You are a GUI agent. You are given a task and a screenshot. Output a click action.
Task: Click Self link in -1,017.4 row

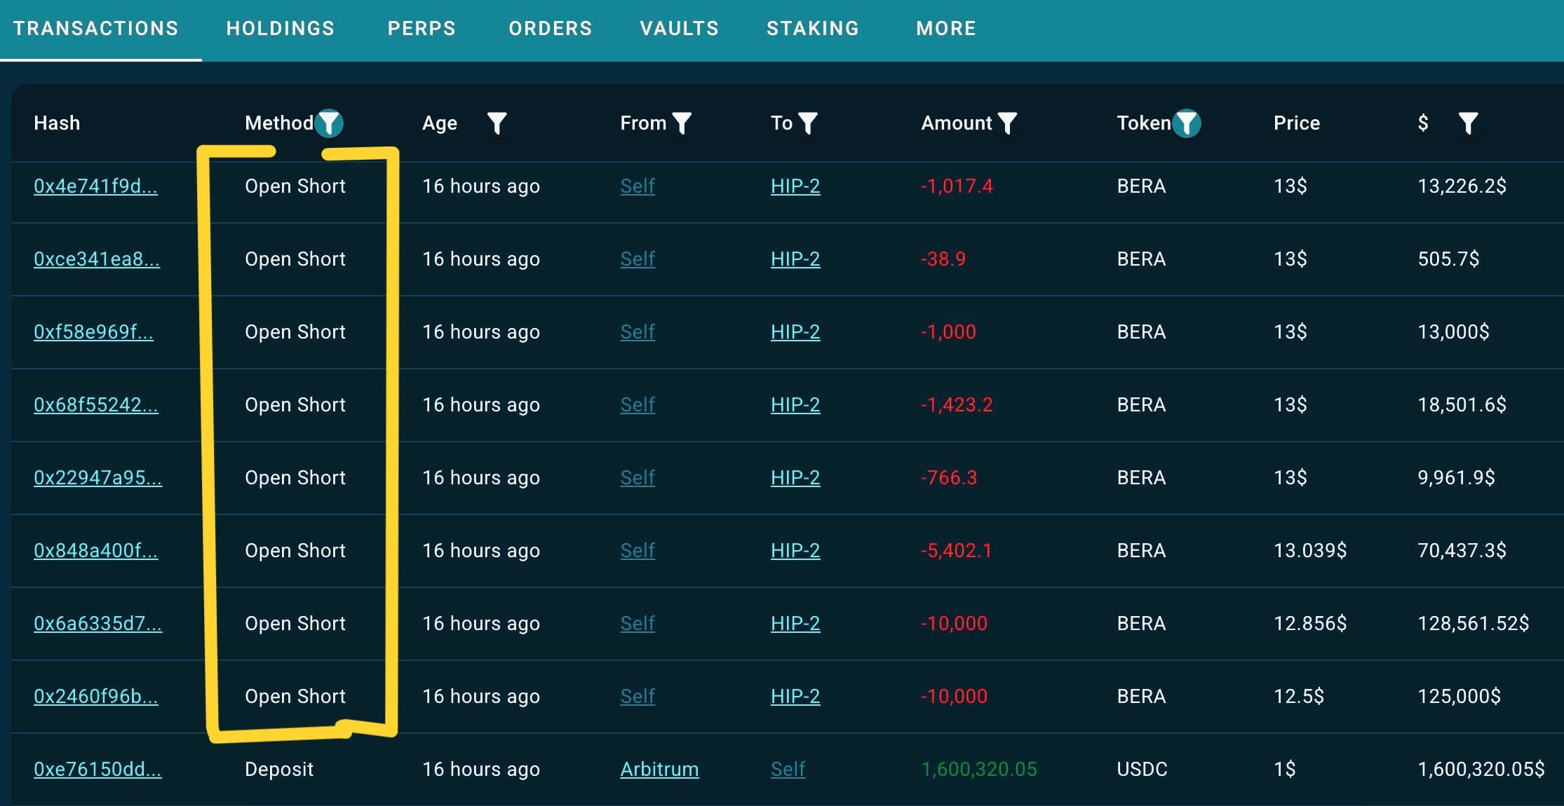pos(638,186)
